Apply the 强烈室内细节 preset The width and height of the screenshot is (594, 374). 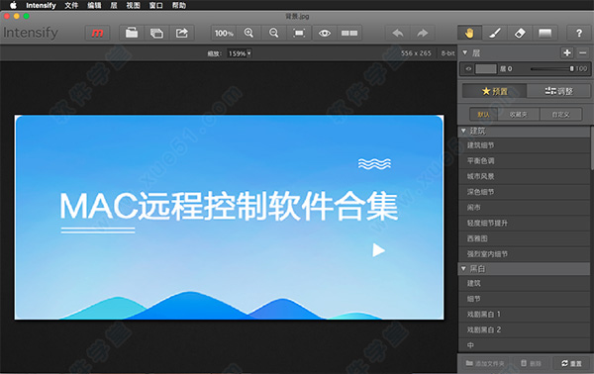(x=525, y=254)
